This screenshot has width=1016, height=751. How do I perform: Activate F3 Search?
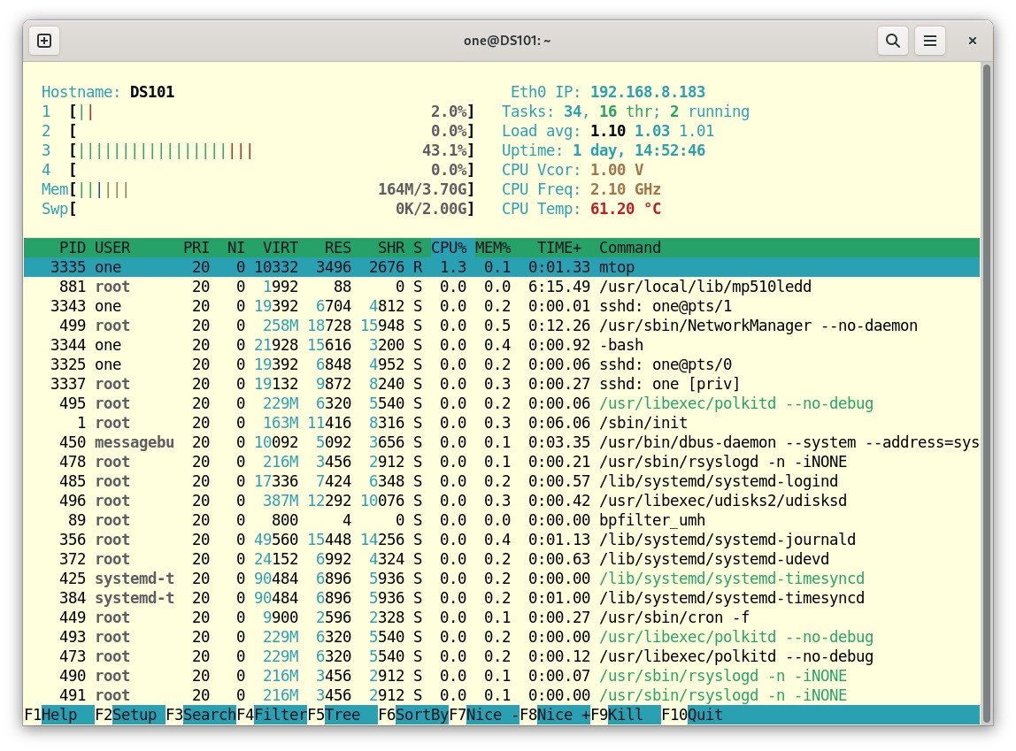[x=201, y=715]
